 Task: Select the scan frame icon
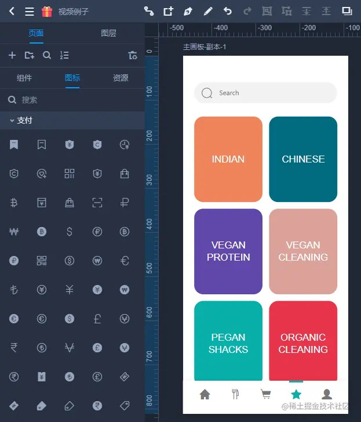pos(97,203)
